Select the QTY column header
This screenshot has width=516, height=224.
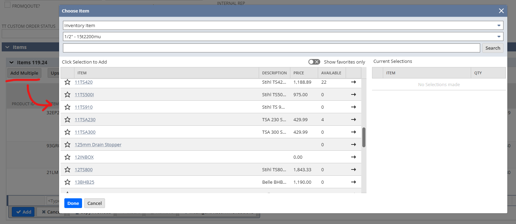pos(488,73)
